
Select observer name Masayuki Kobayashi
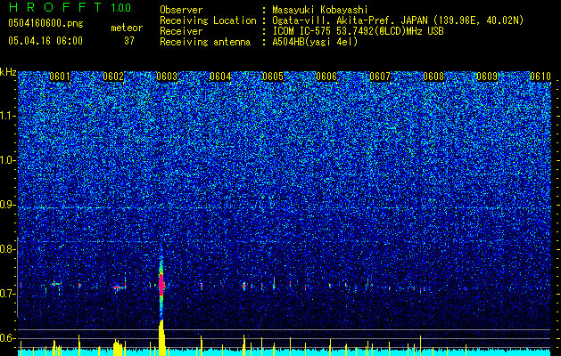coord(320,10)
